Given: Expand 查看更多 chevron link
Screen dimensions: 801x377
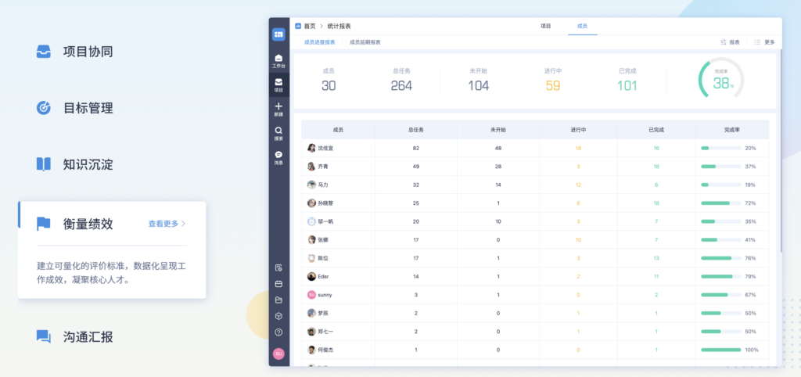Looking at the screenshot, I should [167, 223].
